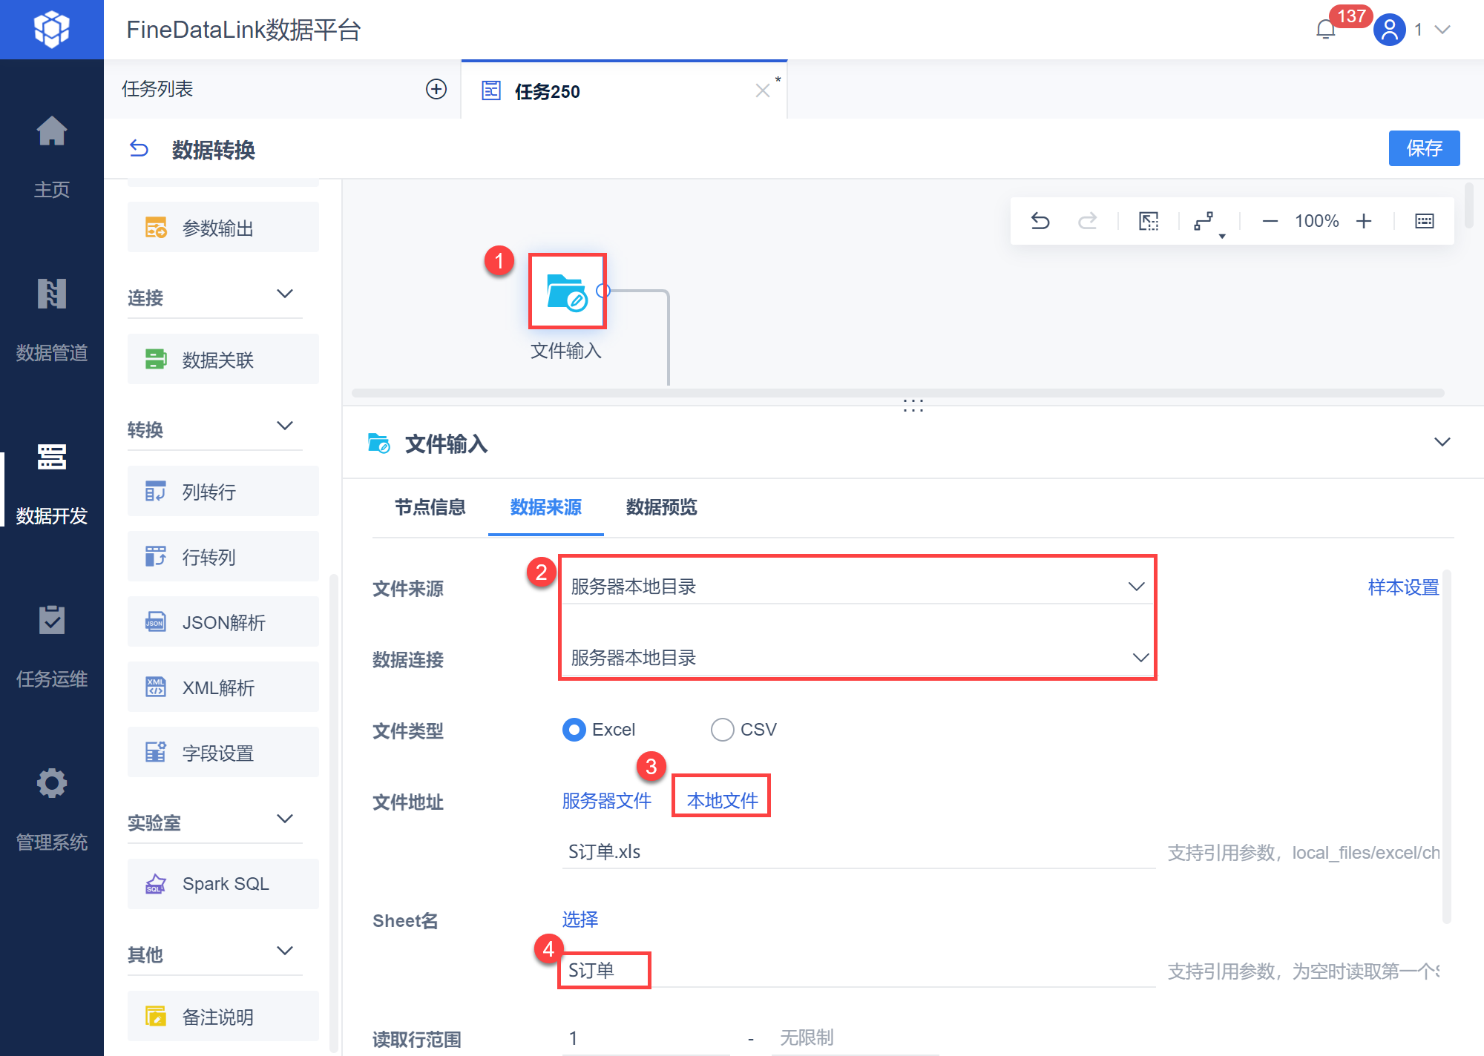Switch to the 节点信息 tab
Screen dimensions: 1484x1056
point(430,507)
